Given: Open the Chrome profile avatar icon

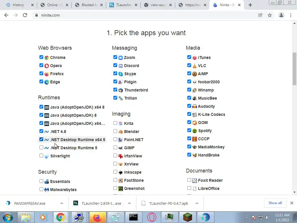Looking at the screenshot, I should coord(281,15).
